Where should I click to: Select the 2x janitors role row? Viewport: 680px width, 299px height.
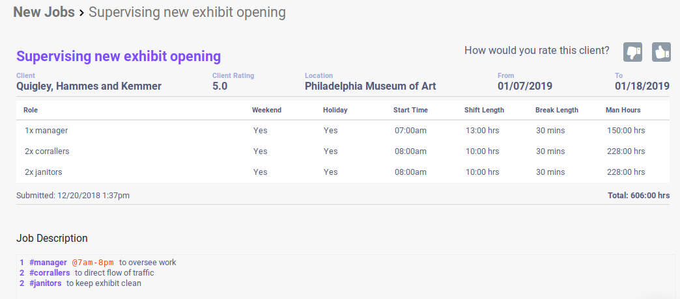pyautogui.click(x=44, y=172)
